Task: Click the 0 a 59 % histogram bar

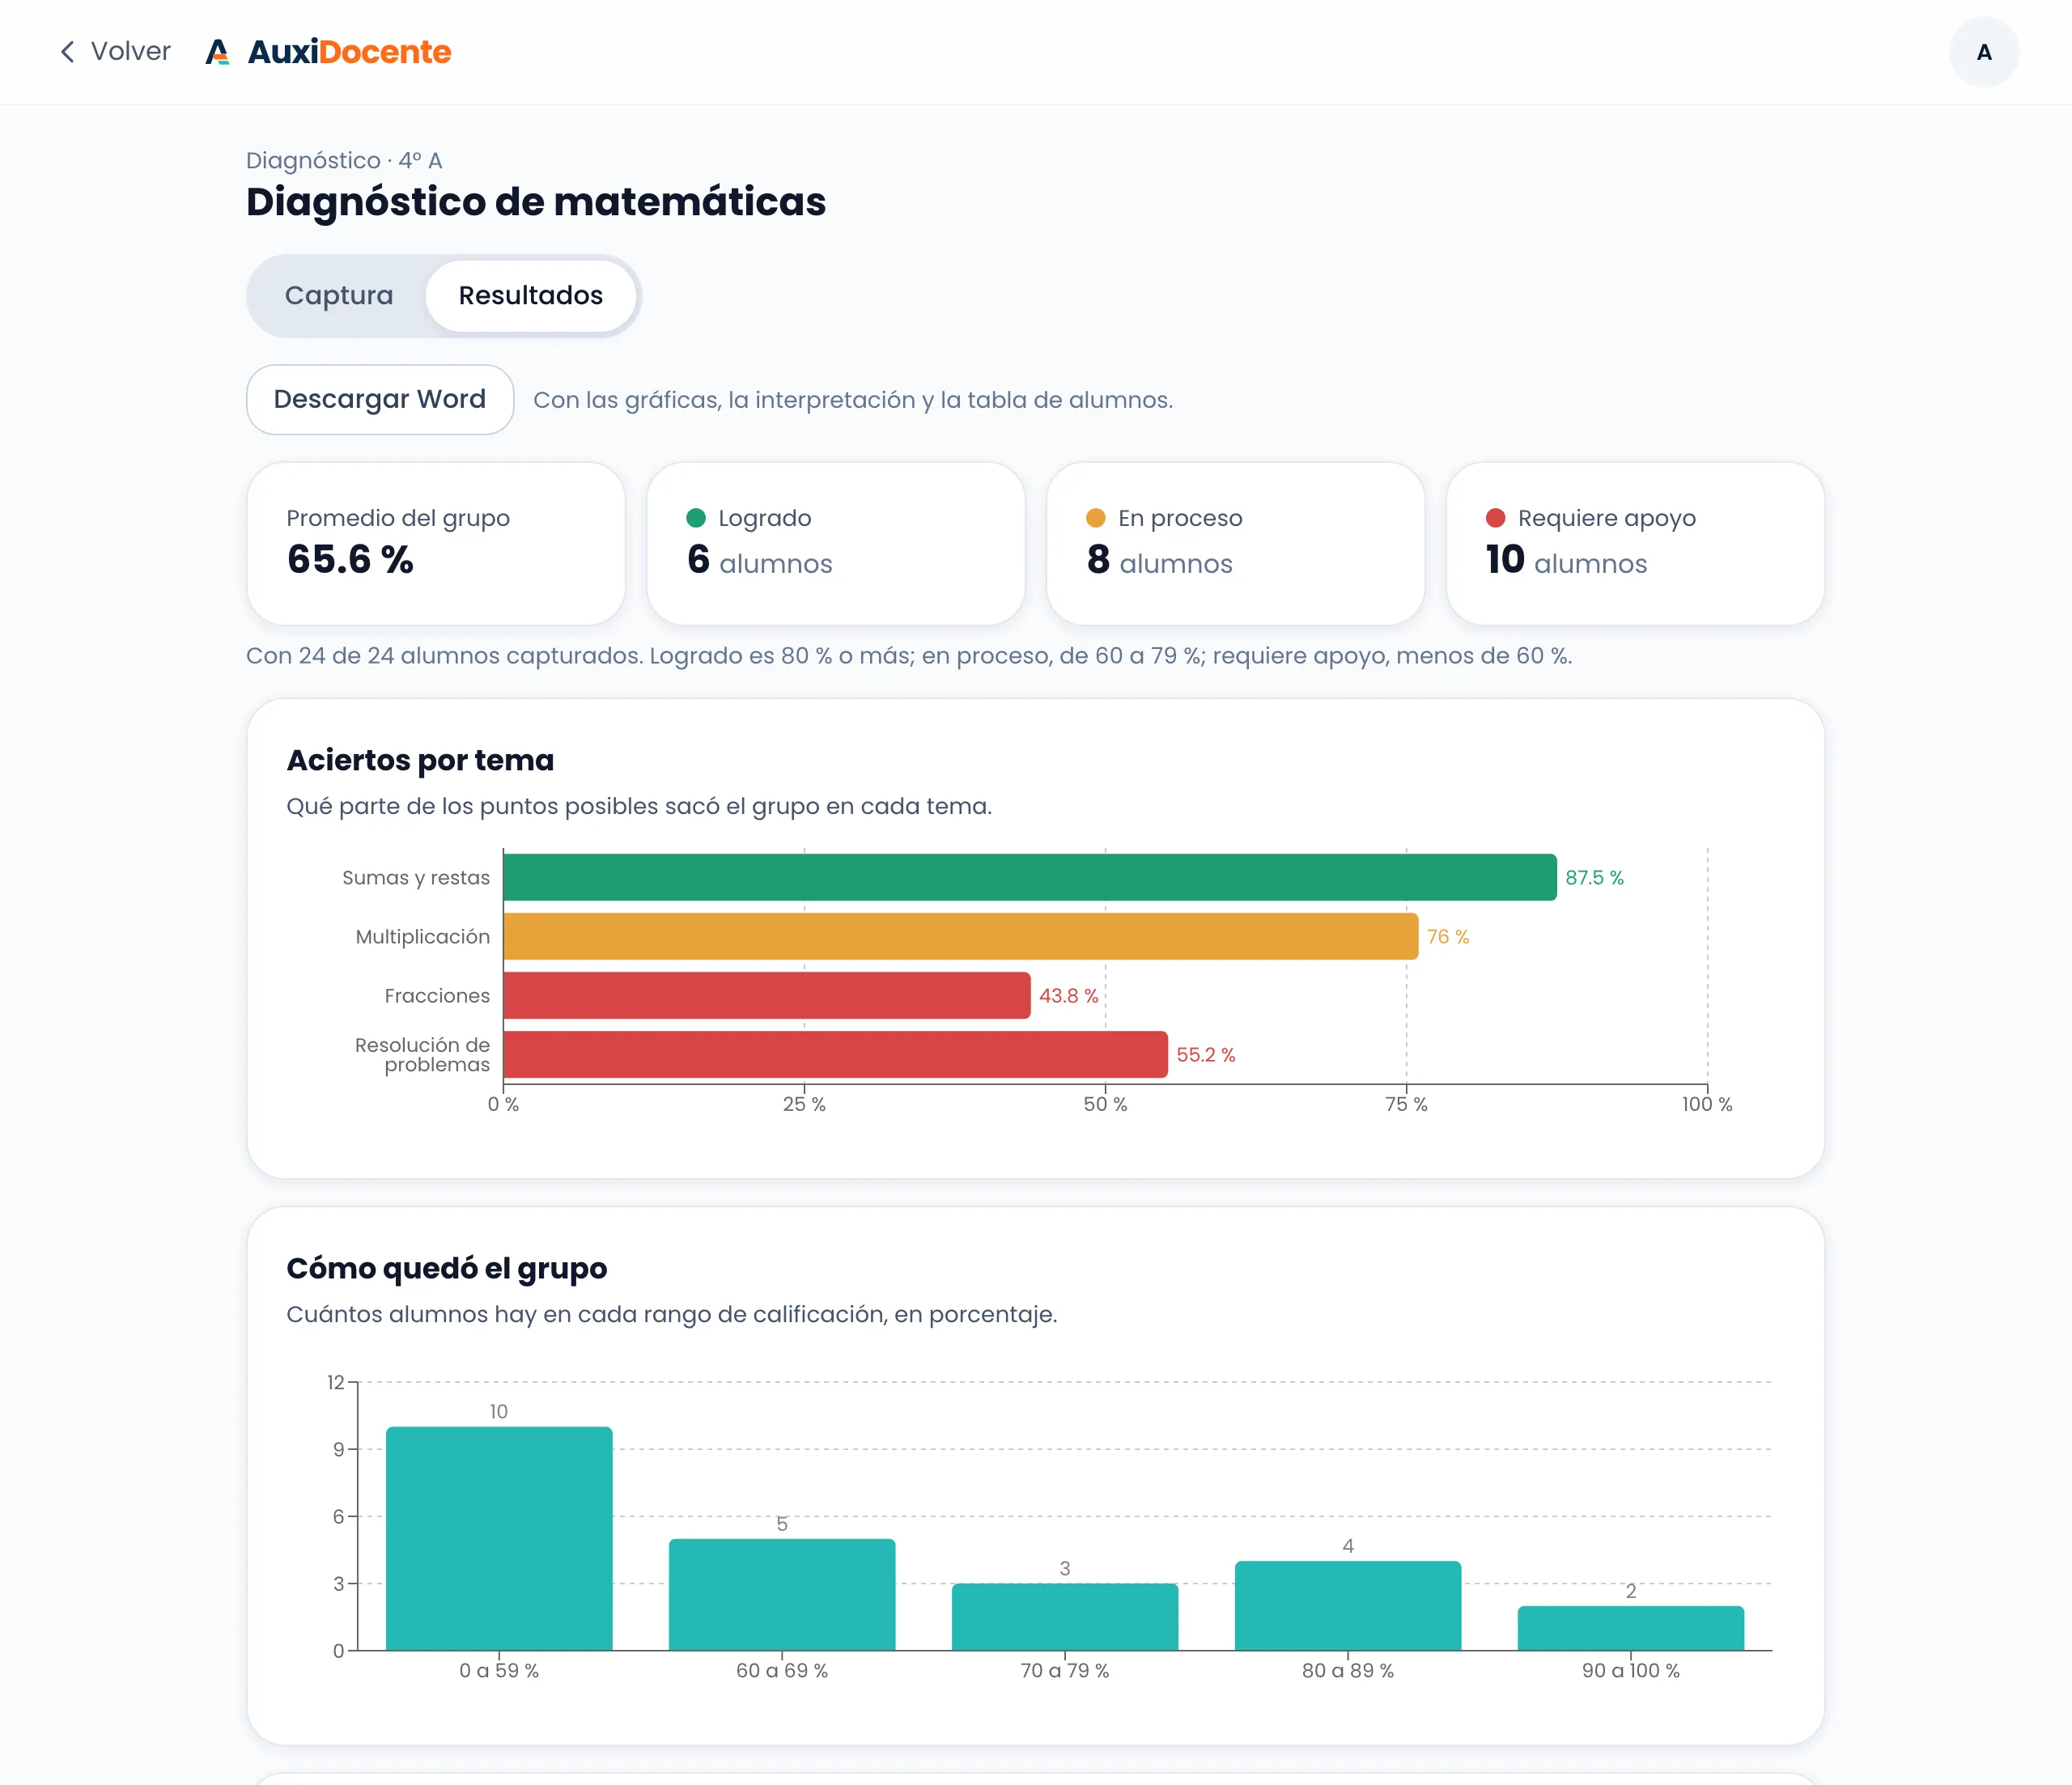Action: coord(499,1539)
